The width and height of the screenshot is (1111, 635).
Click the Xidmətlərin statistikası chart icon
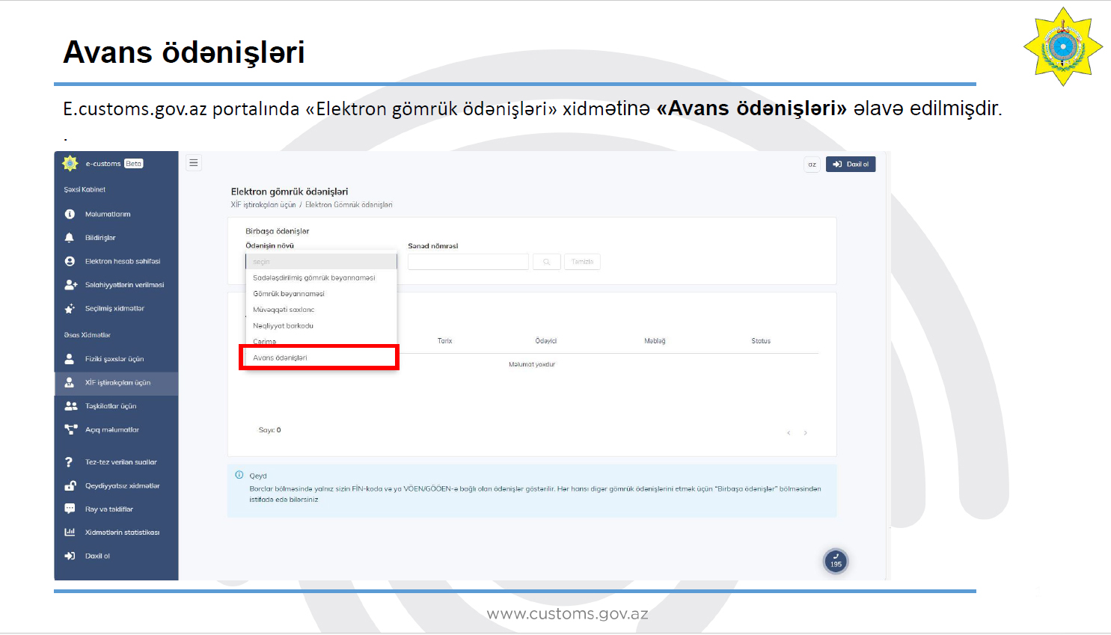70,533
